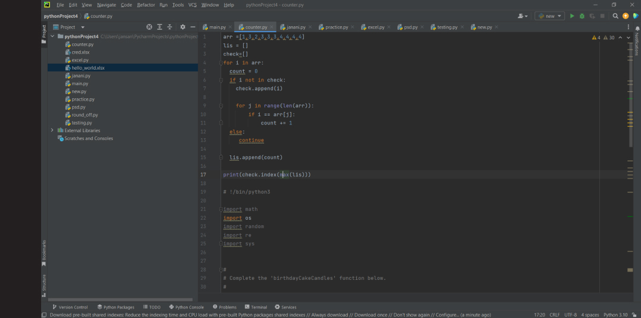
Task: Open the Terminal tool window
Action: pos(256,307)
